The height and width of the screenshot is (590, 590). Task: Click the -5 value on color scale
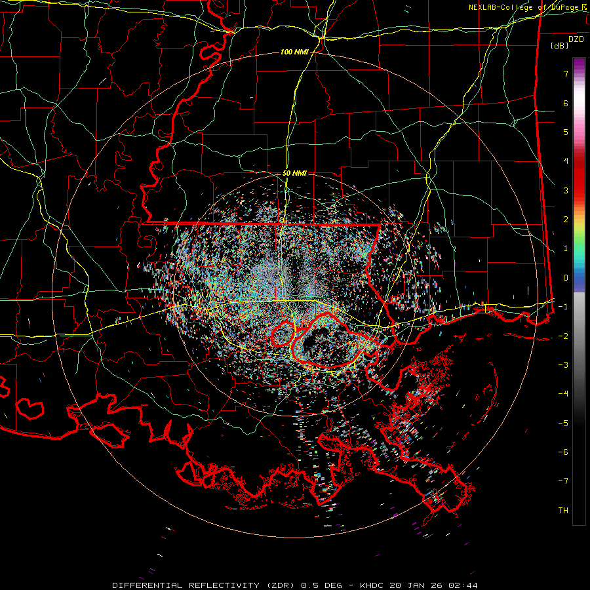click(x=563, y=423)
